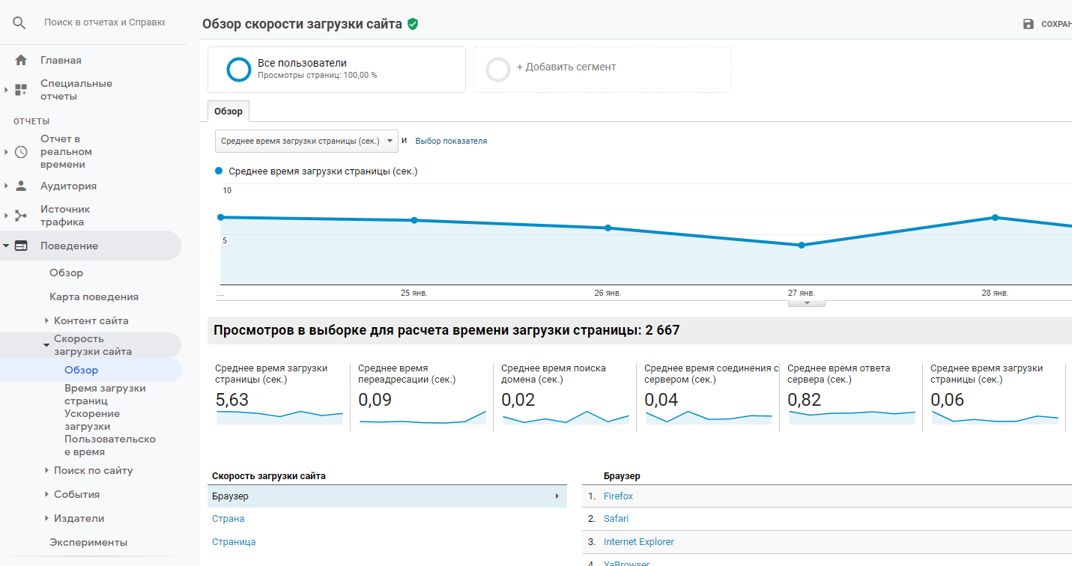Open the Firefox browser link

click(618, 496)
